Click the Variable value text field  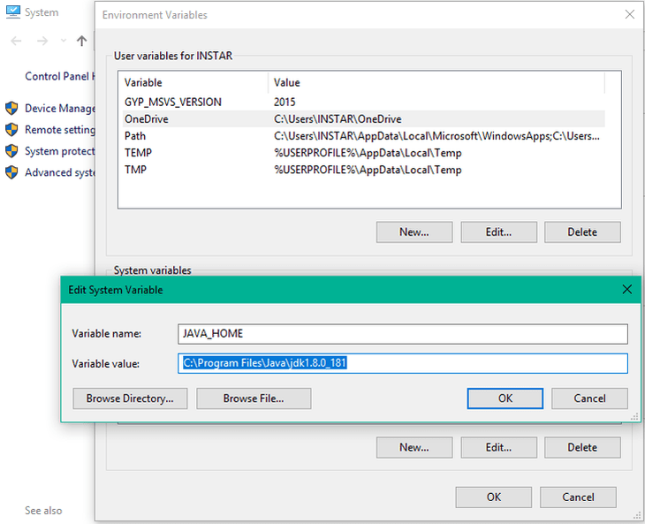[x=402, y=363]
